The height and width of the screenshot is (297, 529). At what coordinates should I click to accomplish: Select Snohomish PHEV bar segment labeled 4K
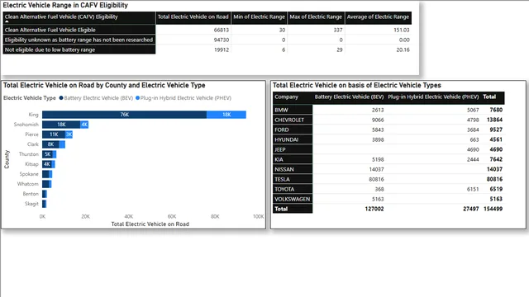click(84, 125)
